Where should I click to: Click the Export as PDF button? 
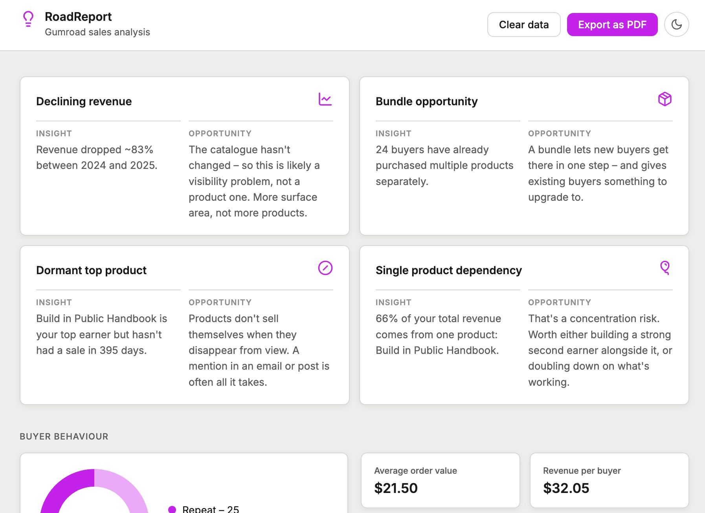(612, 24)
